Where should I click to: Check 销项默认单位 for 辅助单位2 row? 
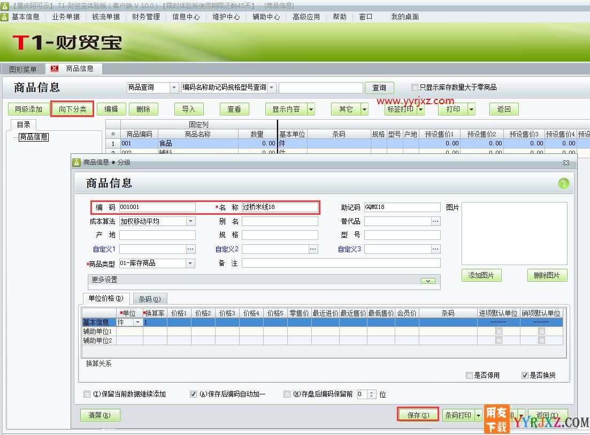tap(541, 340)
